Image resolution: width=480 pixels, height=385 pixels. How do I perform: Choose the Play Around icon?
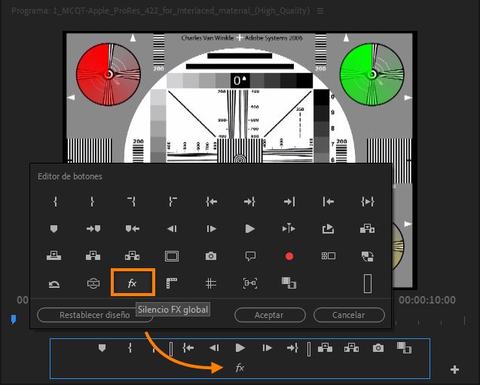(289, 228)
